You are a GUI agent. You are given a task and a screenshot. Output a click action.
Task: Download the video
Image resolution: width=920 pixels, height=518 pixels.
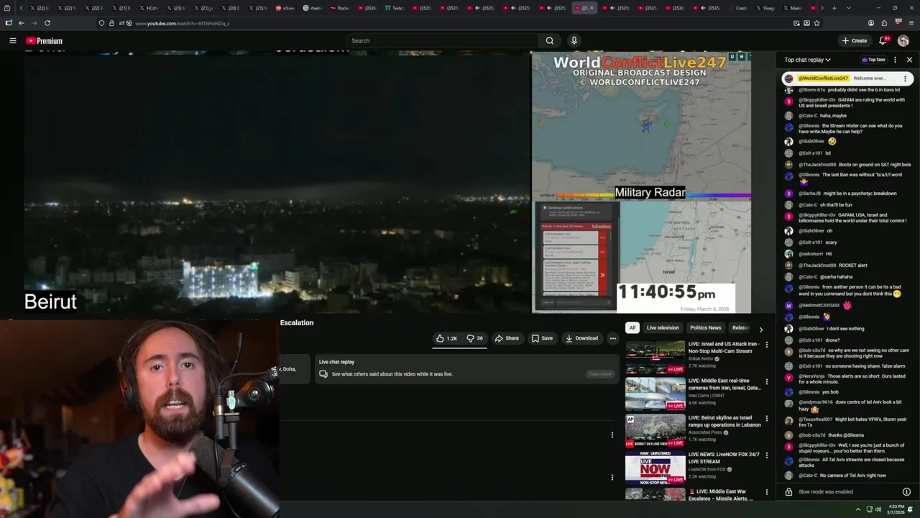pos(581,338)
